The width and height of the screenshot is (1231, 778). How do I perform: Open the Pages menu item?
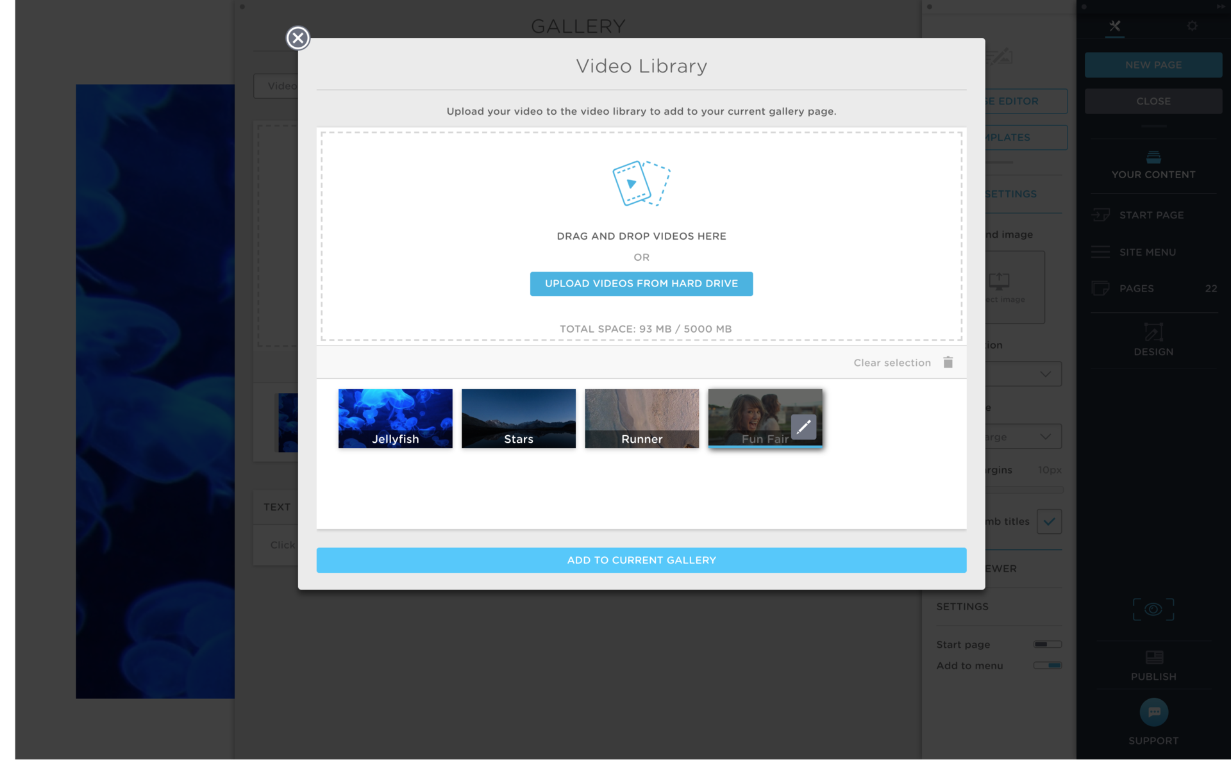pyautogui.click(x=1153, y=288)
